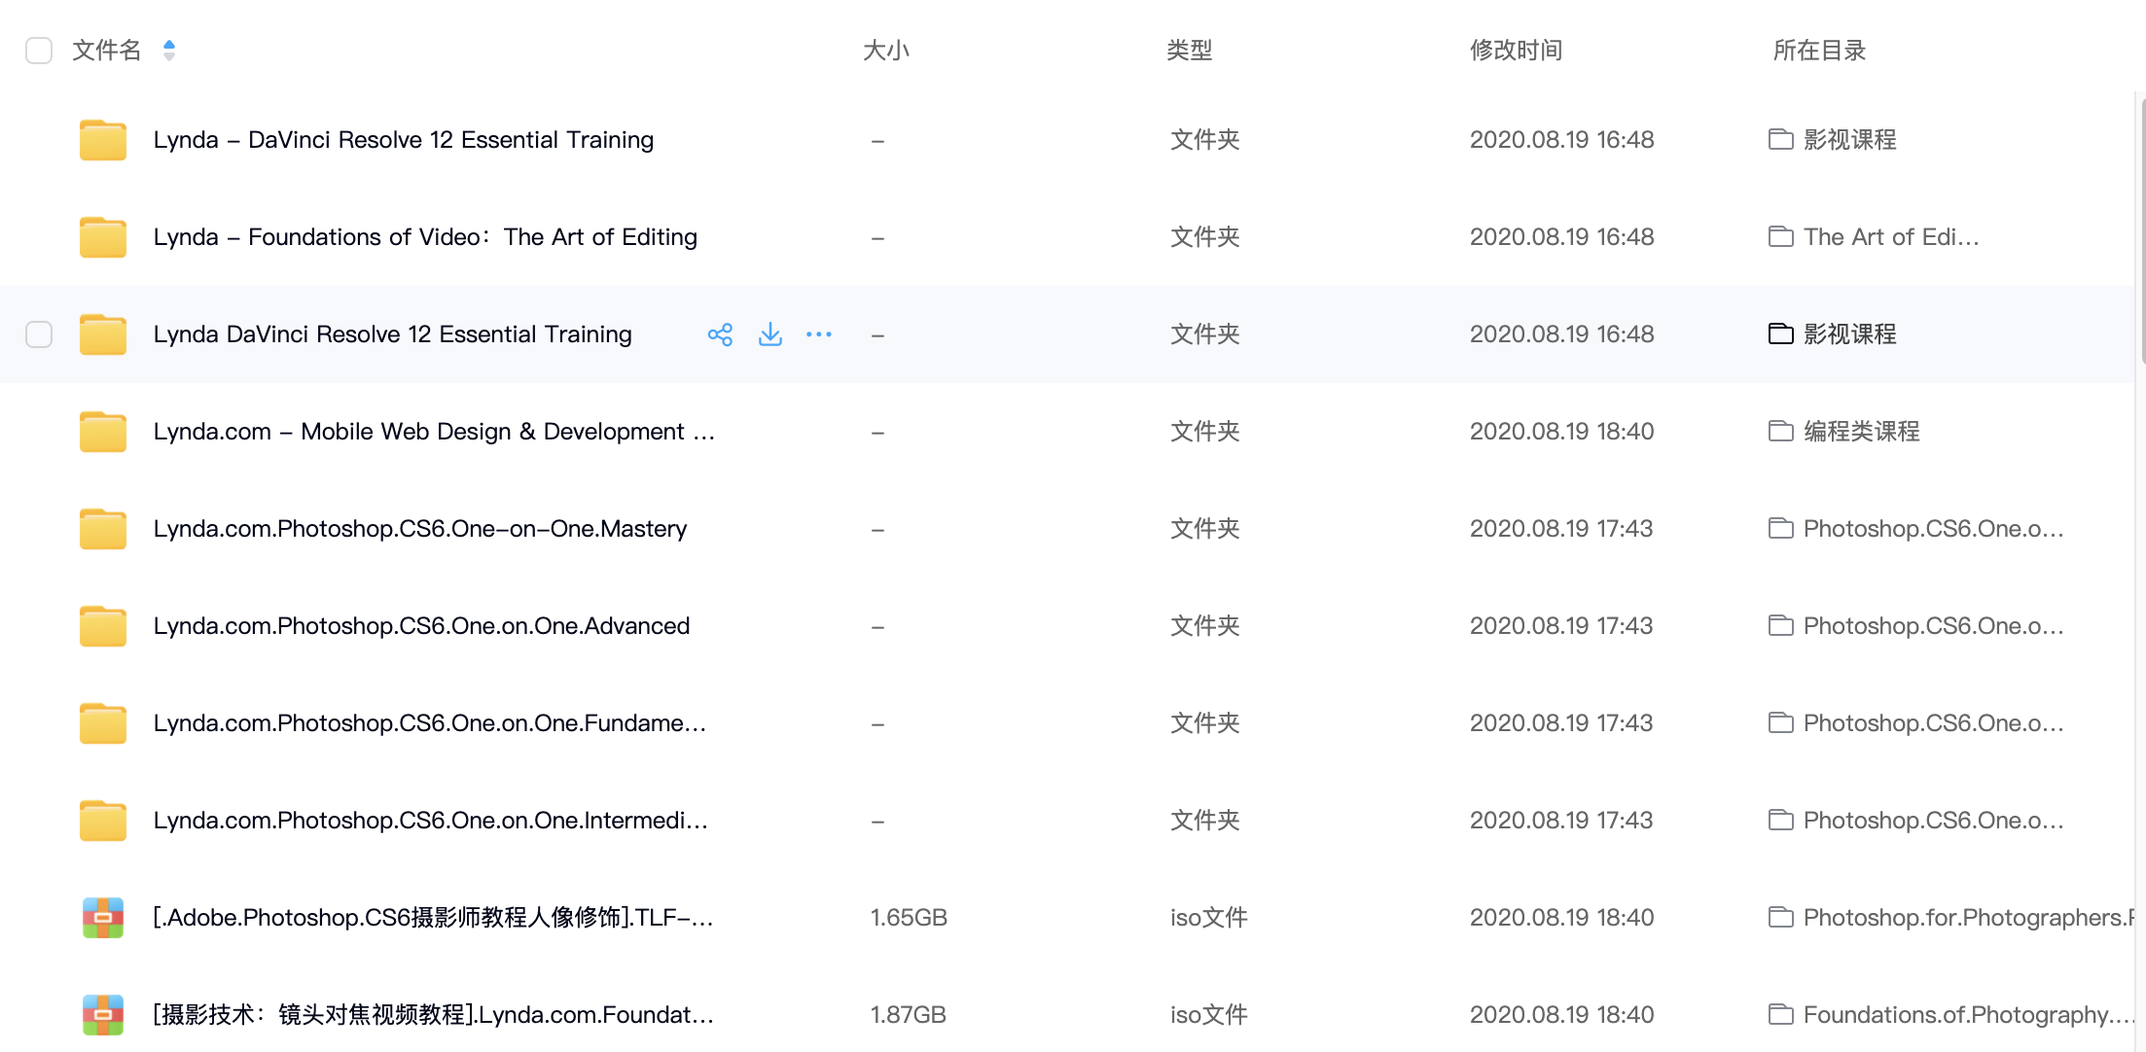Click download icon on the hovered row
The height and width of the screenshot is (1052, 2146).
tap(769, 334)
